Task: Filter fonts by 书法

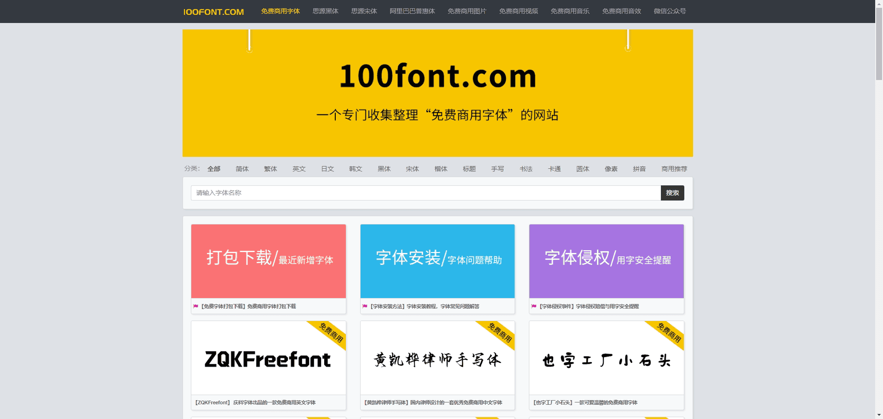Action: [x=526, y=169]
